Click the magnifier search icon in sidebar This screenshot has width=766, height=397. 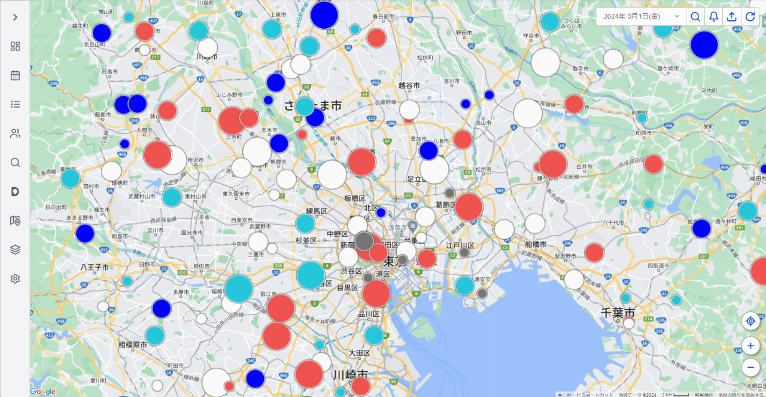[x=15, y=163]
